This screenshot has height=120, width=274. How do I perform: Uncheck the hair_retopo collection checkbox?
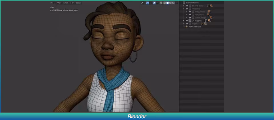pos(190,15)
